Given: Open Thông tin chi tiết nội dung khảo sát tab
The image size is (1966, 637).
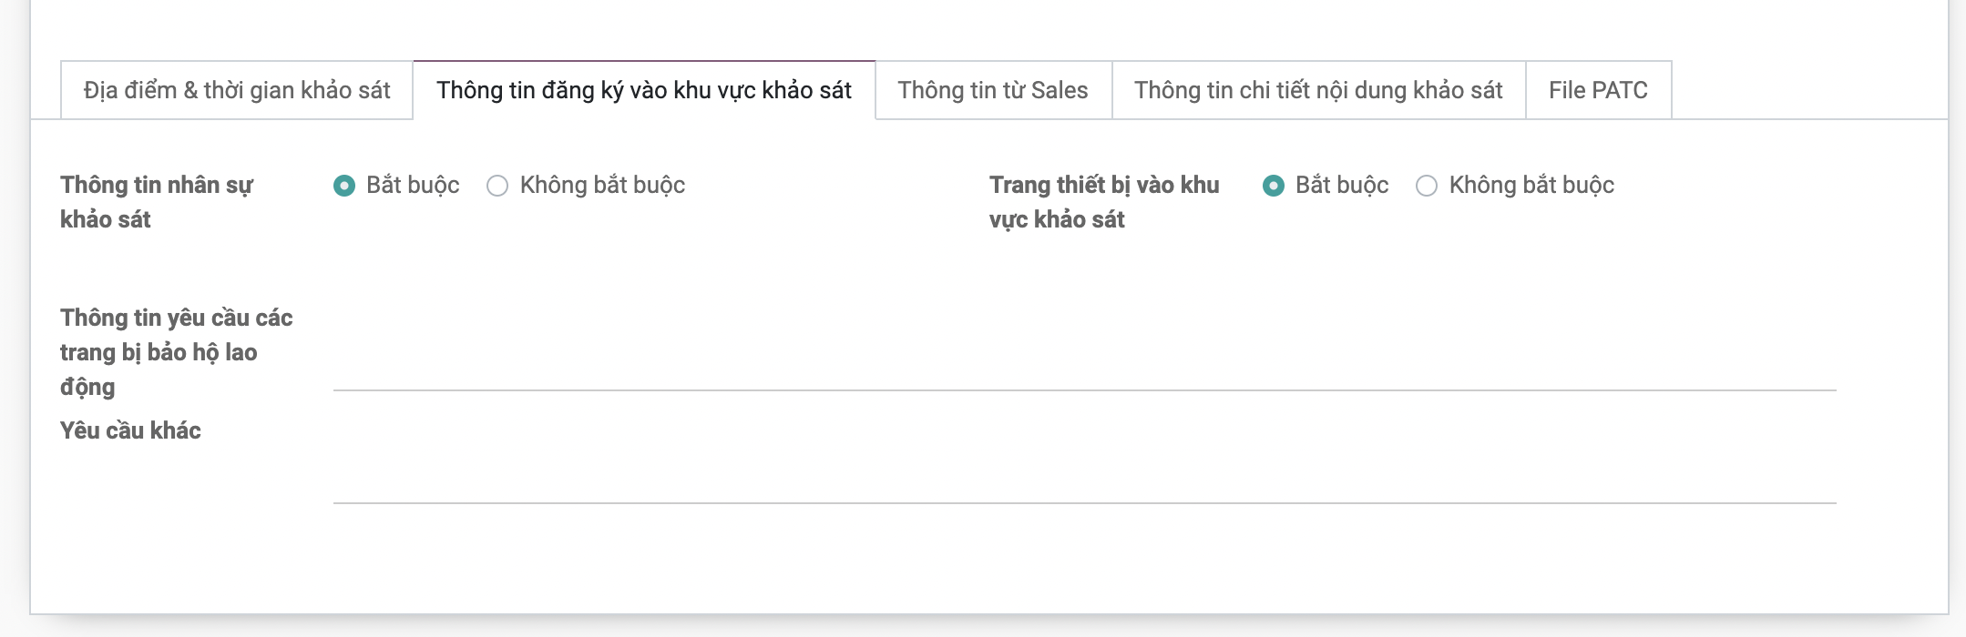Looking at the screenshot, I should pyautogui.click(x=1317, y=90).
